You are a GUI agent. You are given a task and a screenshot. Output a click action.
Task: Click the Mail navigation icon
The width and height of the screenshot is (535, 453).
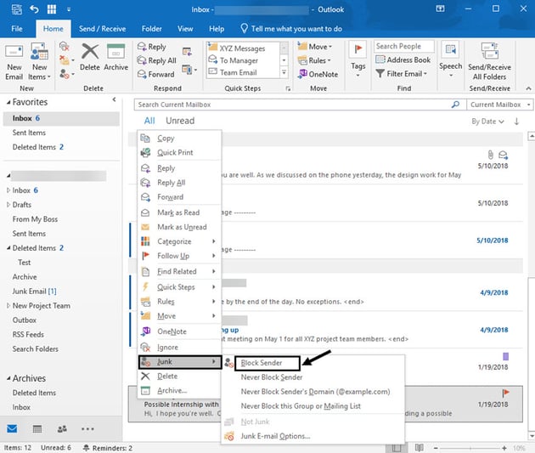14,429
